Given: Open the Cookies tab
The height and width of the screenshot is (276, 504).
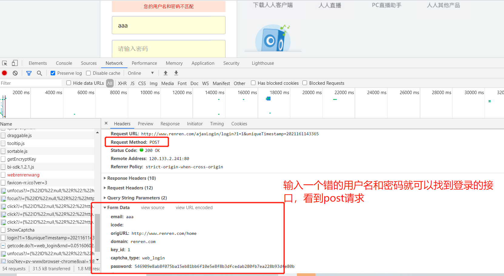Looking at the screenshot, I should (239, 124).
